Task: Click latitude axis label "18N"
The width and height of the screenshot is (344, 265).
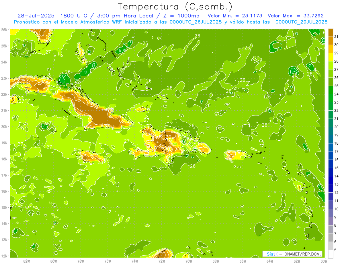Action: pos(4,159)
